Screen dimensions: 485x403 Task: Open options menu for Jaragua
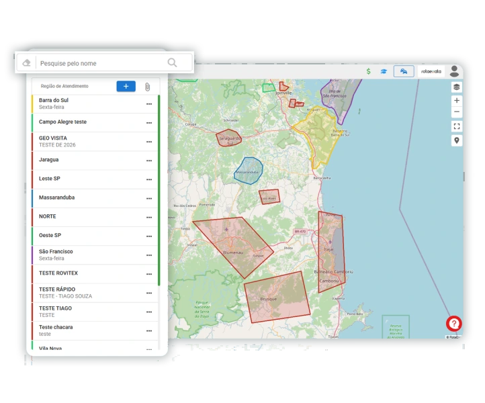click(x=149, y=161)
